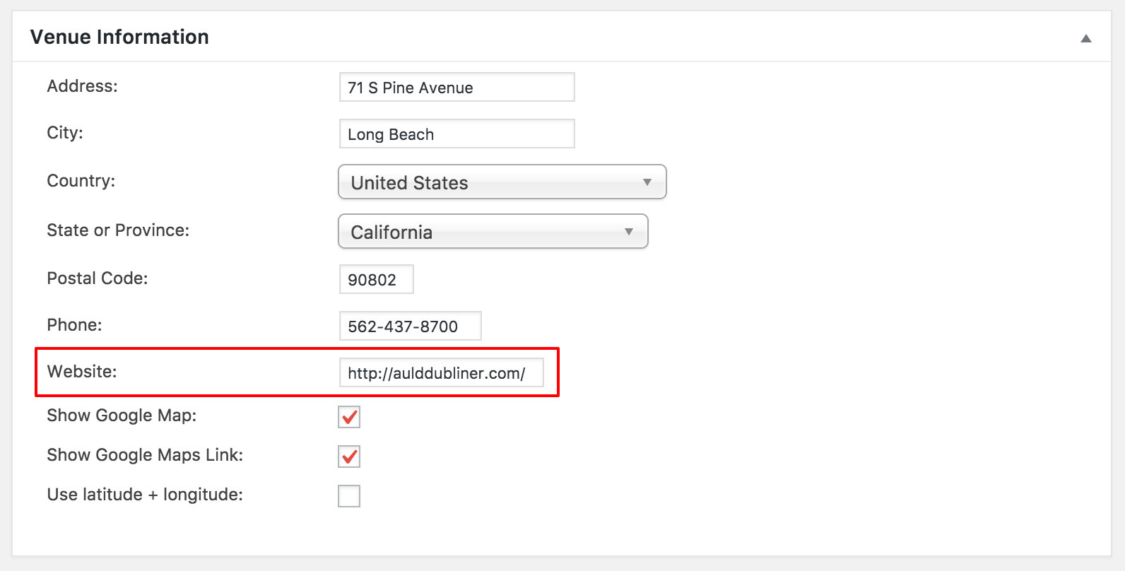Click the Postal Code field with 90802
Image resolution: width=1125 pixels, height=571 pixels.
(376, 280)
